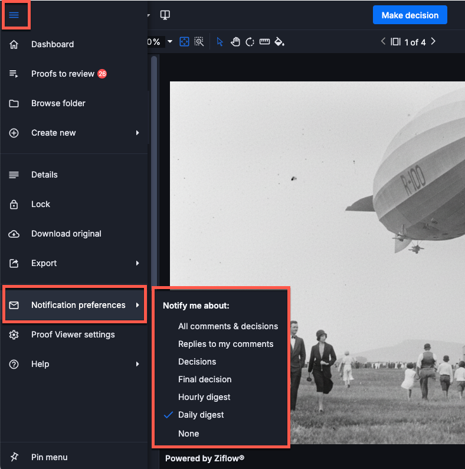Click the hamburger menu icon
Image resolution: width=465 pixels, height=469 pixels.
(14, 15)
